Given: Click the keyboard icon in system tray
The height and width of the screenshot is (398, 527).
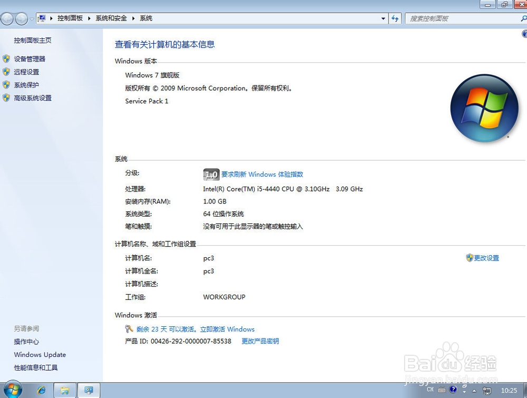Looking at the screenshot, I should tap(442, 390).
